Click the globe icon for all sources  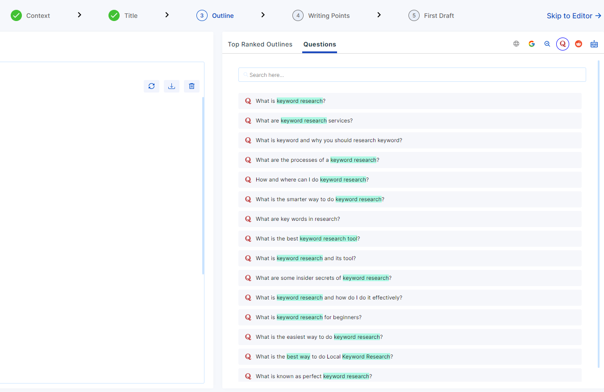coord(516,44)
